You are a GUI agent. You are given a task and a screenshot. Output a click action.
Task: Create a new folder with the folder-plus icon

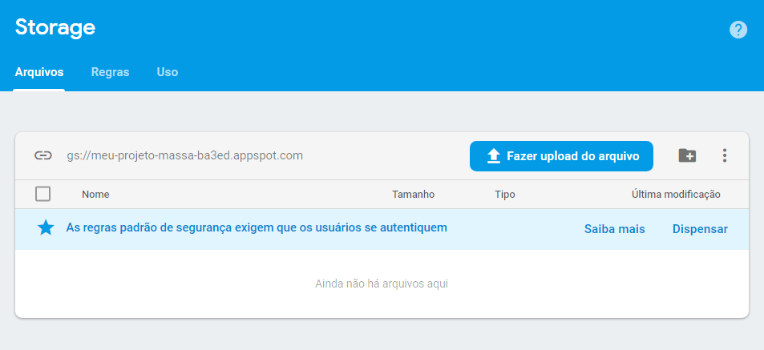click(687, 155)
